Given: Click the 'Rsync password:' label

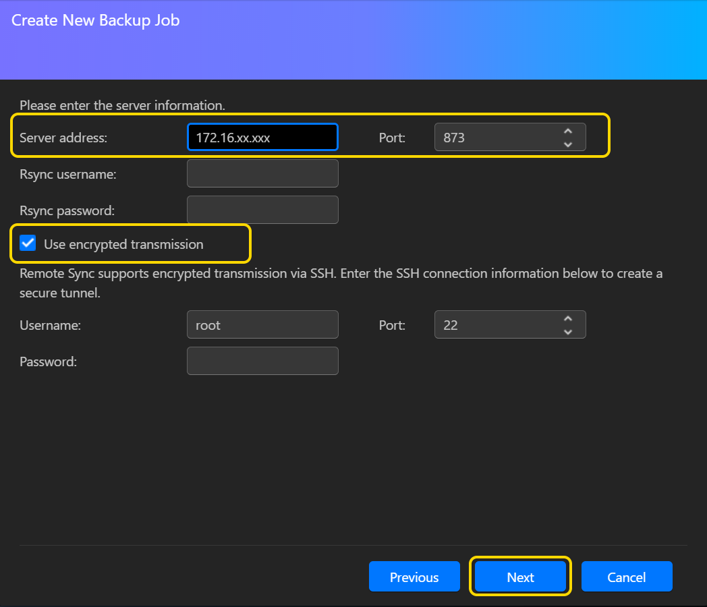Looking at the screenshot, I should (x=67, y=211).
